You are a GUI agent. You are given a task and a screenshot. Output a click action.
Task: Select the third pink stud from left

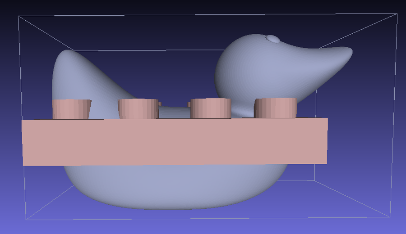[x=211, y=108]
